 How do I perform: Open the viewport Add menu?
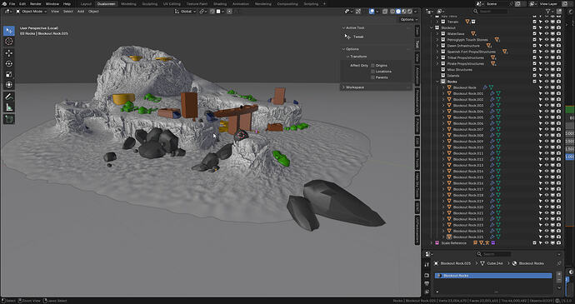pos(81,12)
